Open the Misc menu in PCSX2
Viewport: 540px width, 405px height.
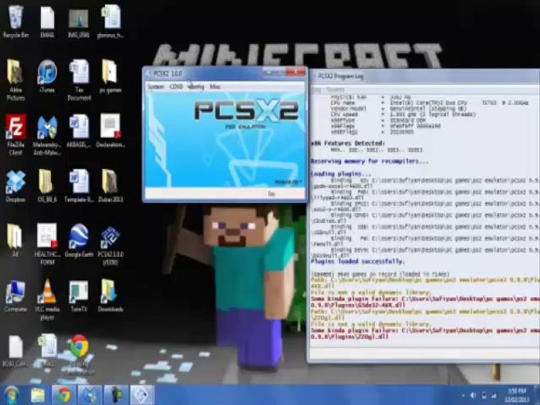[x=214, y=87]
